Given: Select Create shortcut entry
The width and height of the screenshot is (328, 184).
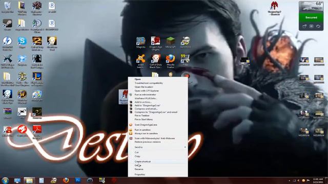Looking at the screenshot, I should [158, 162].
